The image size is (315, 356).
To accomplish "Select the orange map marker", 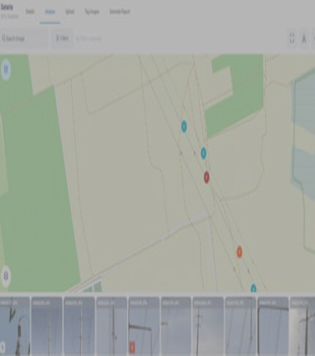I will [239, 252].
